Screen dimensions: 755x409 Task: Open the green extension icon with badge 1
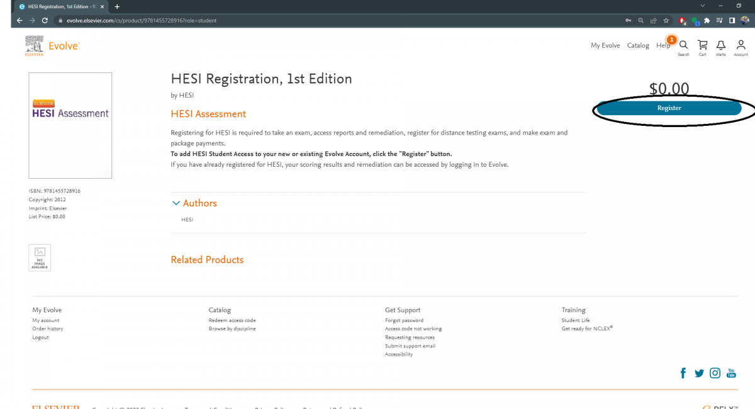click(695, 21)
